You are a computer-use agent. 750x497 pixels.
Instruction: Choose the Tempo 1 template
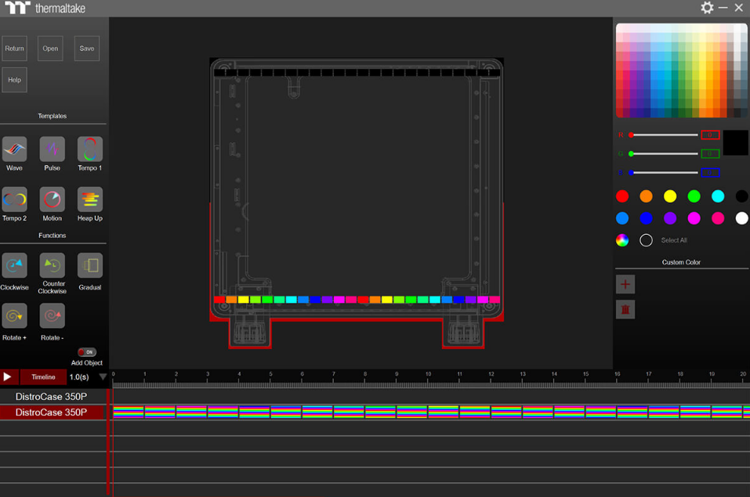[89, 149]
